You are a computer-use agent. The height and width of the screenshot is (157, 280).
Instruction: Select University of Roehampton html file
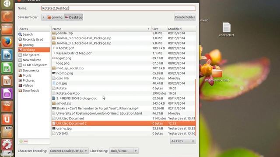tap(123, 113)
